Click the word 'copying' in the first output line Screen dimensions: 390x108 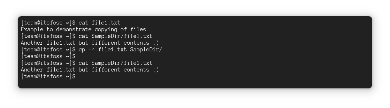coord(106,29)
